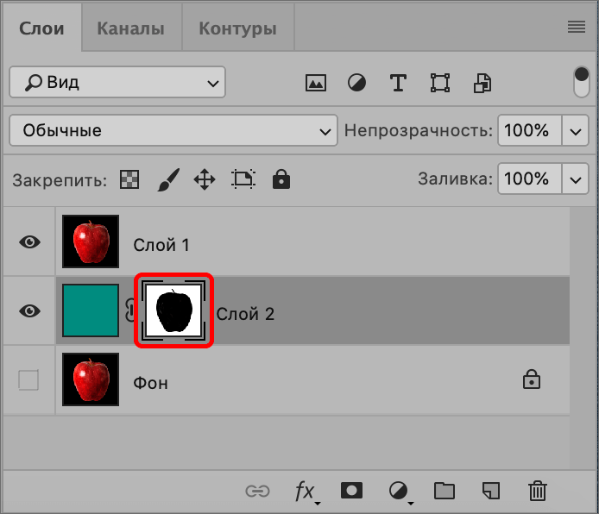Filter for pixel layers icon
The height and width of the screenshot is (514, 599).
[316, 83]
